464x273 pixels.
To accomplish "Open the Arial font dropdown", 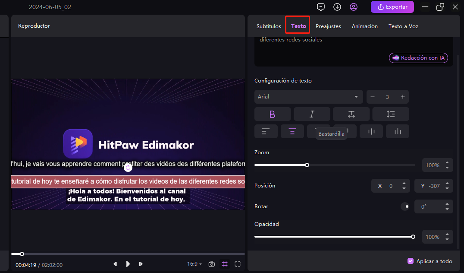I will (308, 97).
